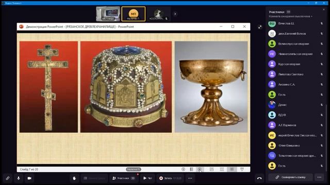Open Вячеслав Ш. participant row

295,24
